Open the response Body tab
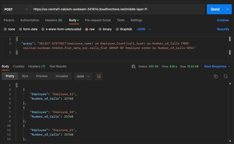234x144 pixels. tap(5, 66)
